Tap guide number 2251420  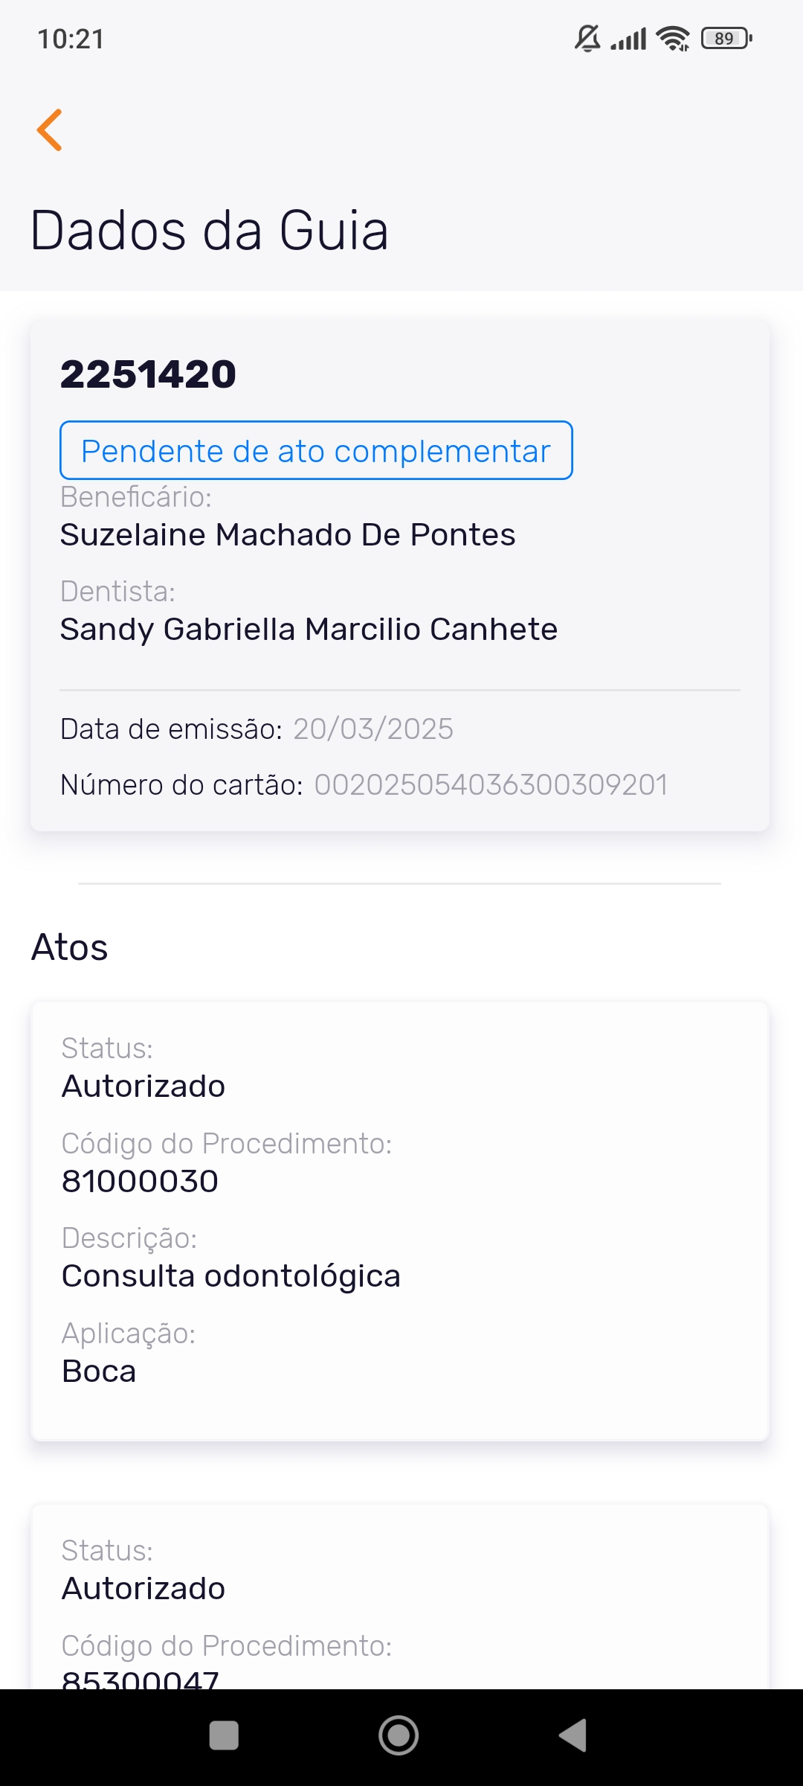(148, 374)
